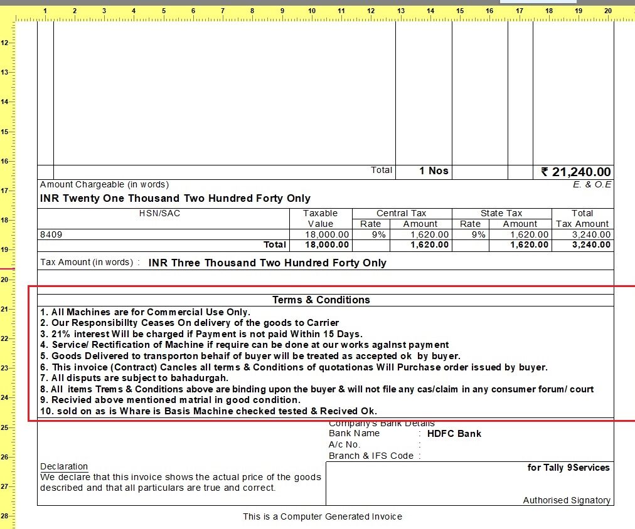
Task: Click 'for Tally 9Services' signature text
Action: (568, 468)
